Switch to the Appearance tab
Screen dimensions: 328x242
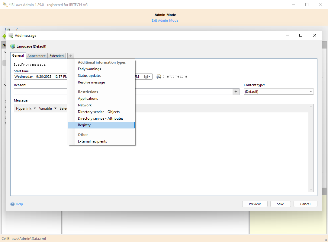coord(37,56)
